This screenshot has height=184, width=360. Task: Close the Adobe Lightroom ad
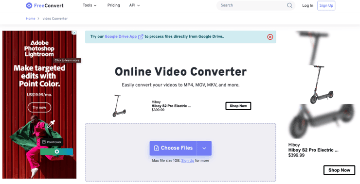(74, 33)
